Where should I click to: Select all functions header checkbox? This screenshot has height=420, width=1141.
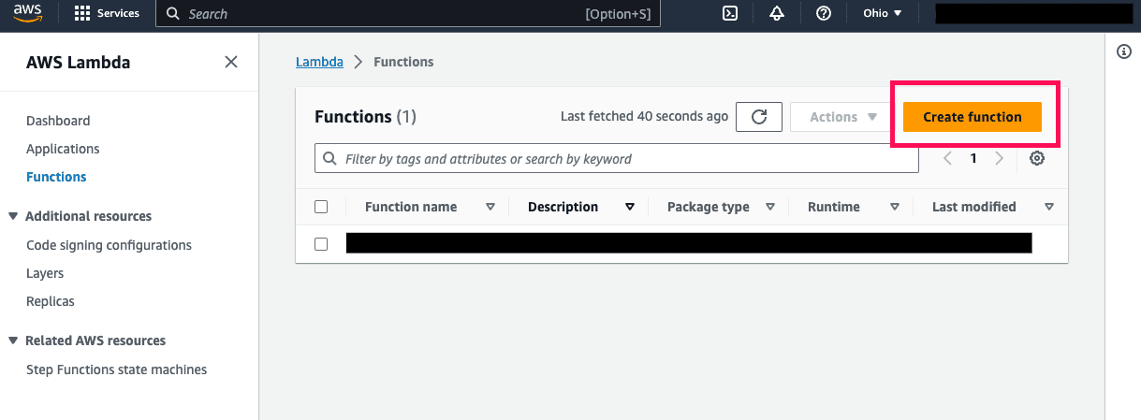(321, 207)
